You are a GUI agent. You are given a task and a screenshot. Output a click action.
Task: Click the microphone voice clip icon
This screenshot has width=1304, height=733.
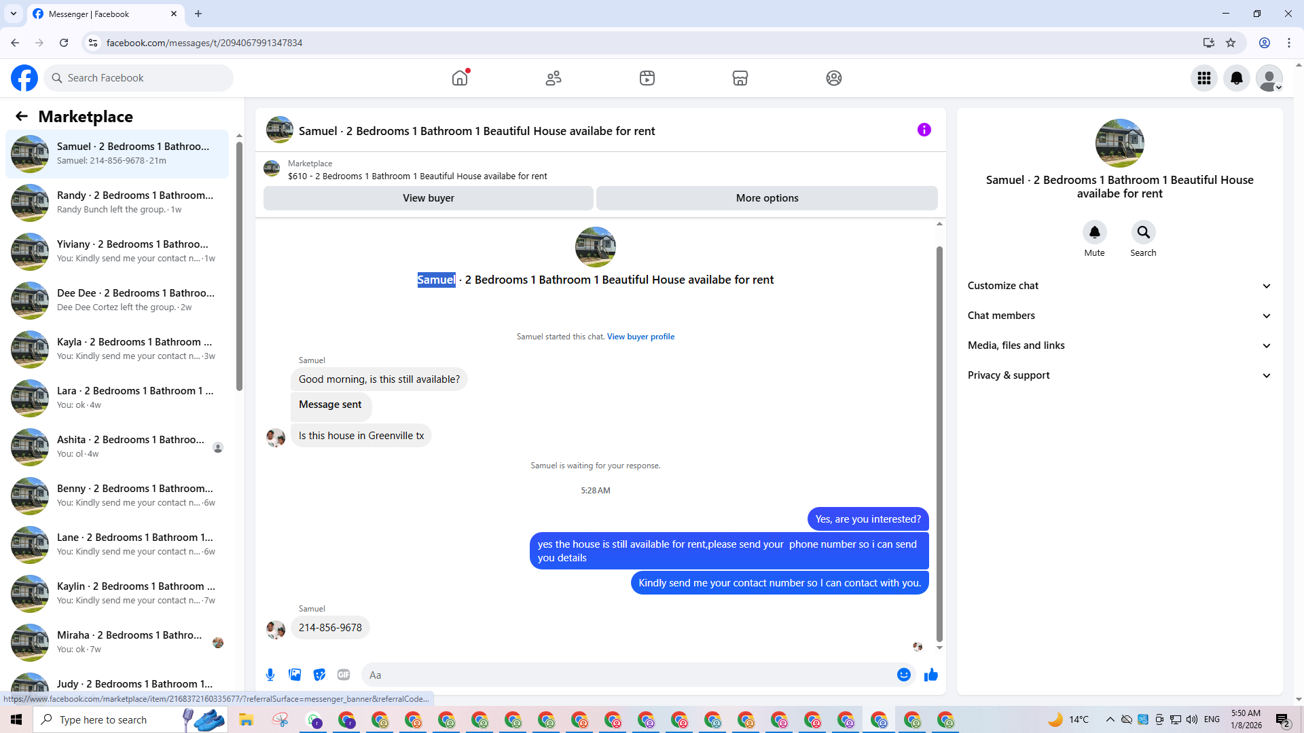click(270, 675)
